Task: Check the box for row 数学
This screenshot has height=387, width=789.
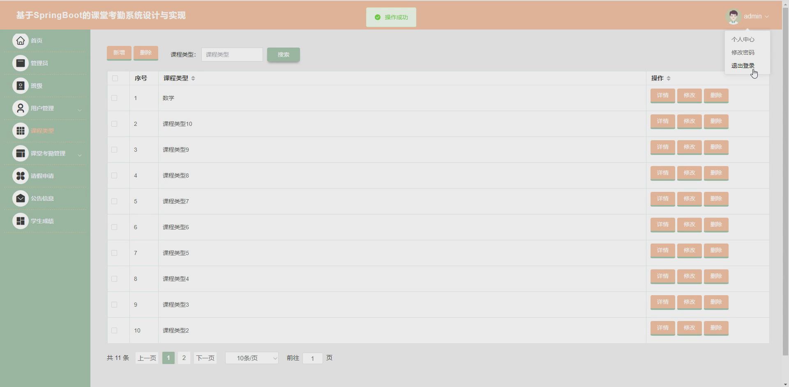Action: (114, 98)
